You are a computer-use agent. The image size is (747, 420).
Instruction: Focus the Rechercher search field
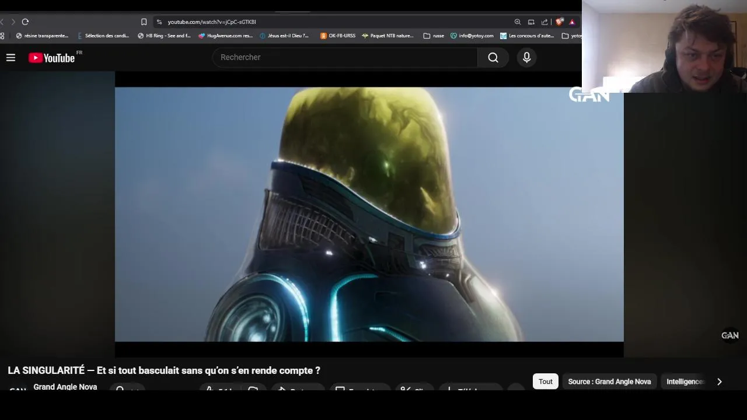coord(345,57)
